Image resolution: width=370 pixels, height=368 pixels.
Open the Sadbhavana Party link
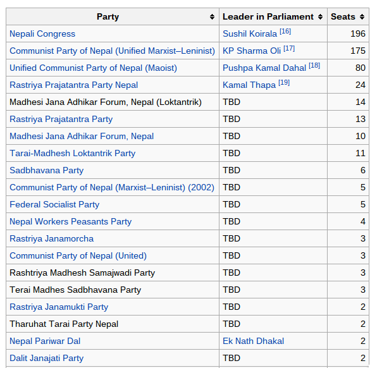coord(46,170)
